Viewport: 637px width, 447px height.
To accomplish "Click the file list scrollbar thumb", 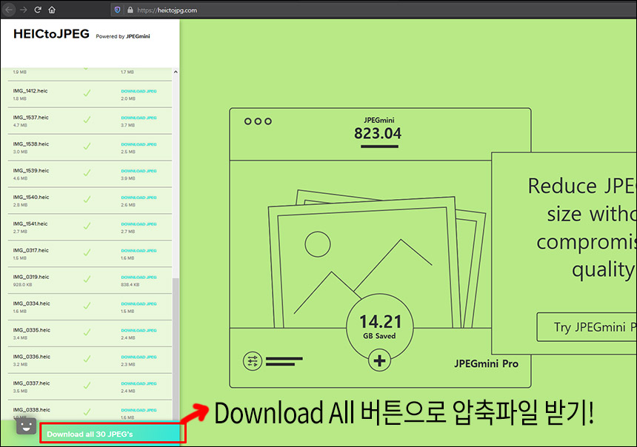I will point(176,349).
